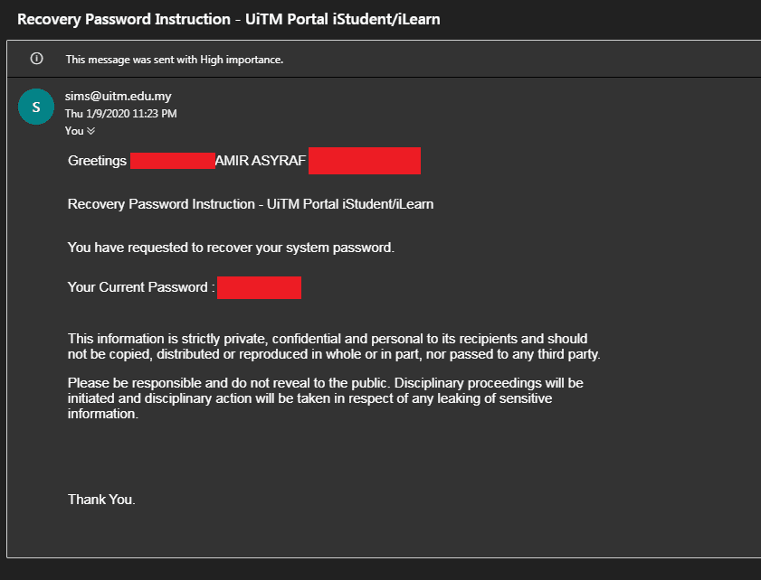Viewport: 761px width, 580px height.
Task: Click the Thu 1/9/2020 11:23 PM timestamp
Action: pos(121,114)
